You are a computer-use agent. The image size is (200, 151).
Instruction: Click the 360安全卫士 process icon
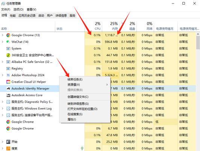(8, 55)
